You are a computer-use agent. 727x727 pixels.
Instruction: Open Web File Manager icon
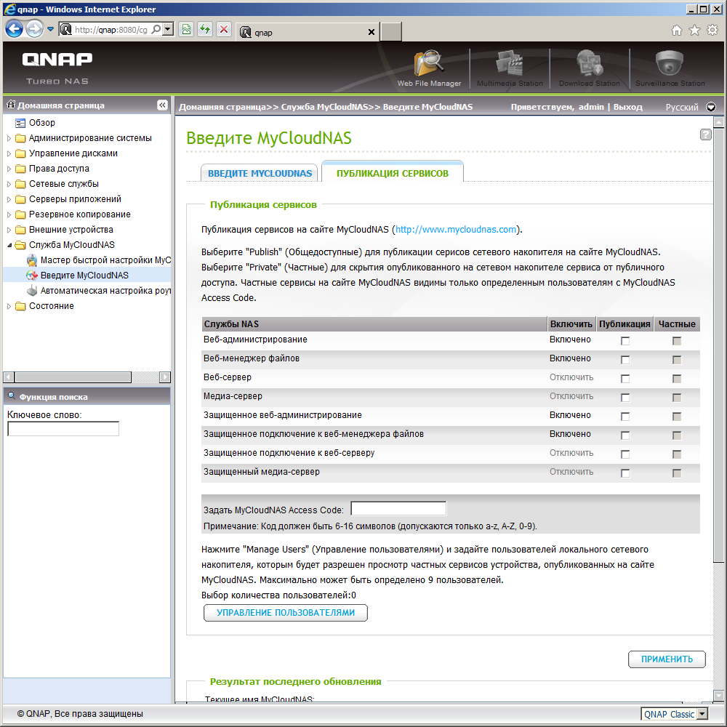click(429, 63)
